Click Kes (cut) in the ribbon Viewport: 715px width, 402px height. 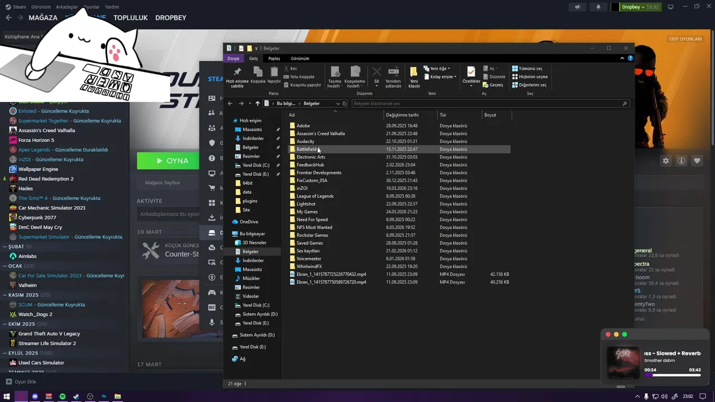click(290, 69)
